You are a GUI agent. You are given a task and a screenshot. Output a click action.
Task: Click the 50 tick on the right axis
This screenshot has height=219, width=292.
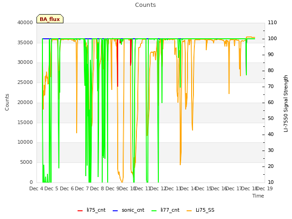pos(271,119)
